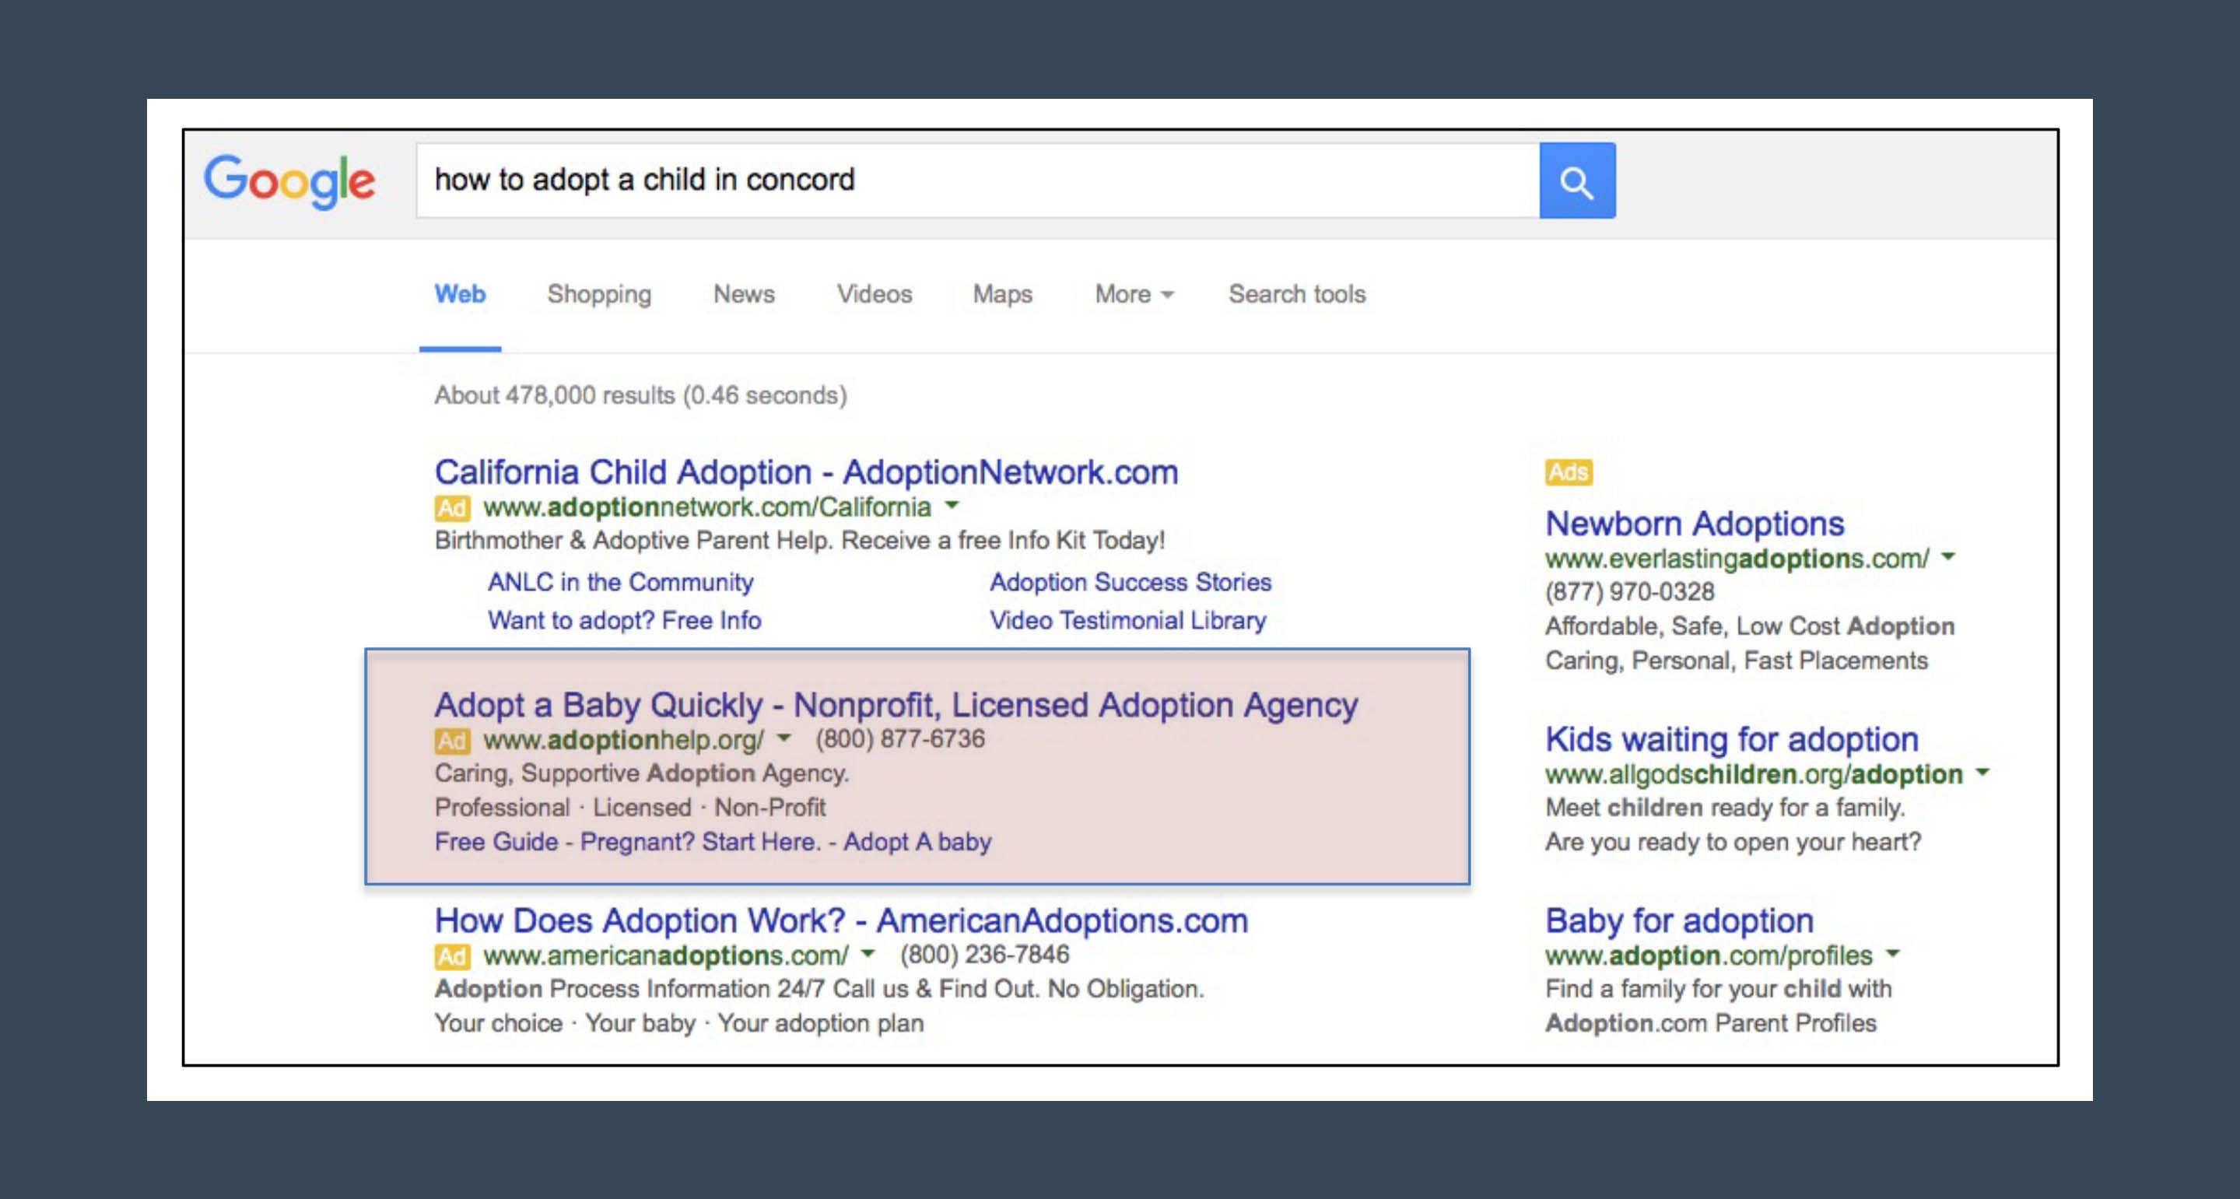Click the Ad badge beside americanadoptions.com

point(452,956)
